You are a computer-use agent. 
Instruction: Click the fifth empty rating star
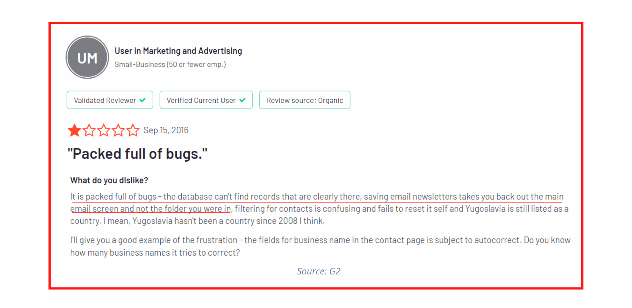coord(133,130)
